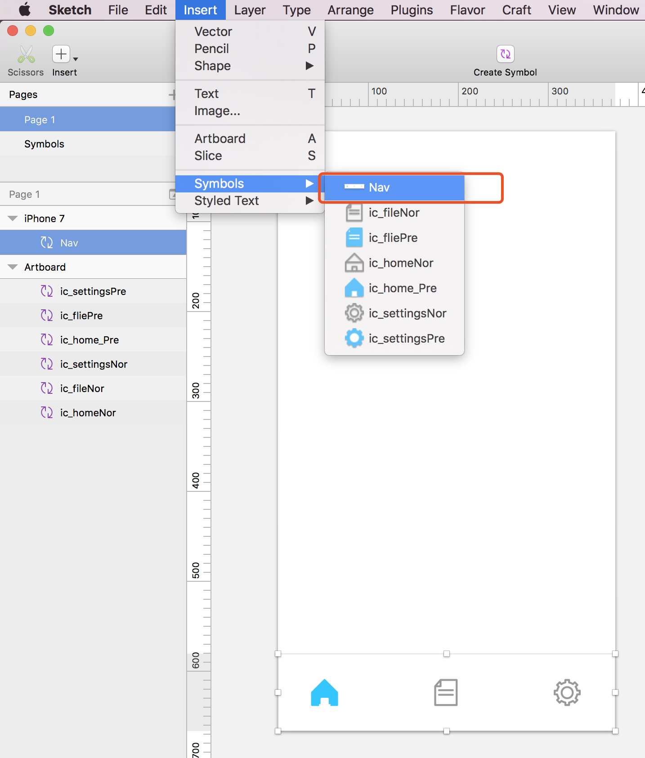Insert the ic_fileNor symbol from submenu
645x758 pixels.
coord(394,213)
